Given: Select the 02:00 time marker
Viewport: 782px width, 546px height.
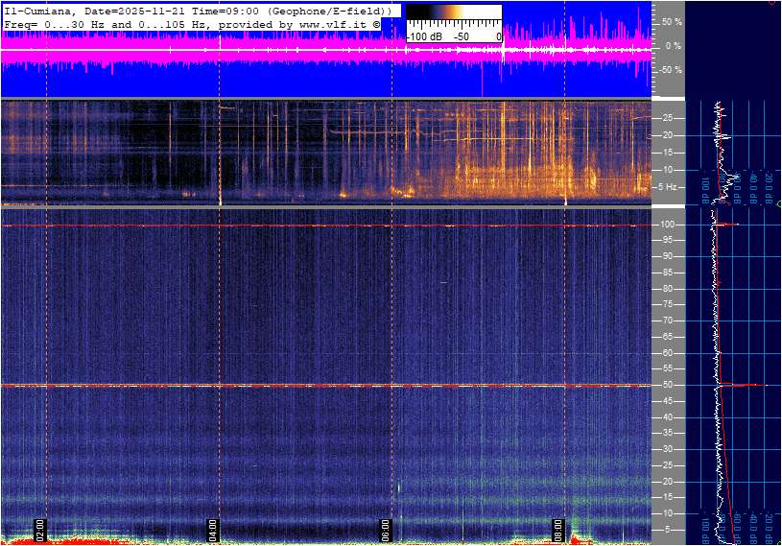Looking at the screenshot, I should pos(40,531).
